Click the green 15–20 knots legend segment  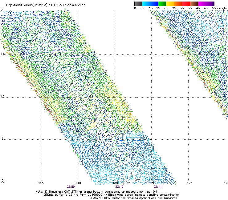(162, 4)
